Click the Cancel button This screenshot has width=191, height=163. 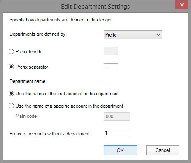pyautogui.click(x=163, y=150)
